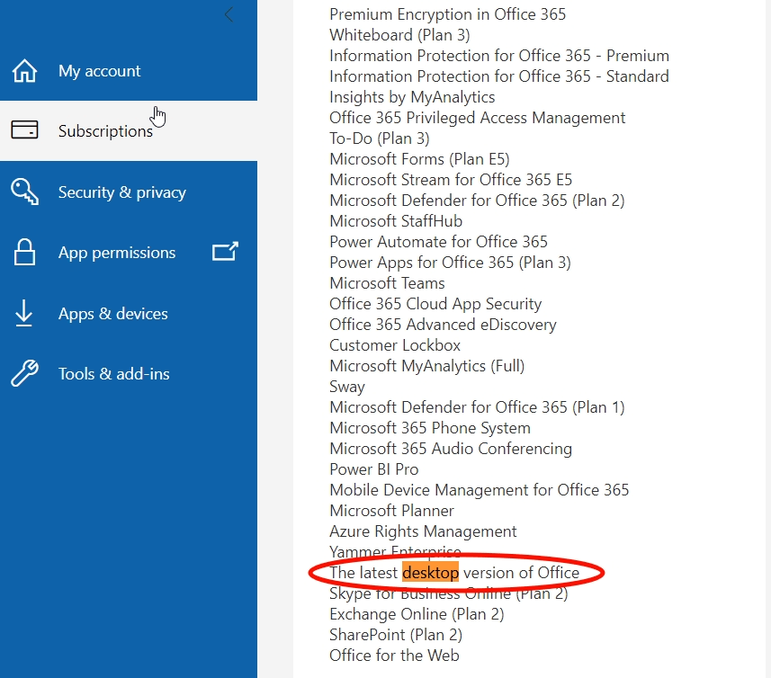Go to Security & privacy

129,192
